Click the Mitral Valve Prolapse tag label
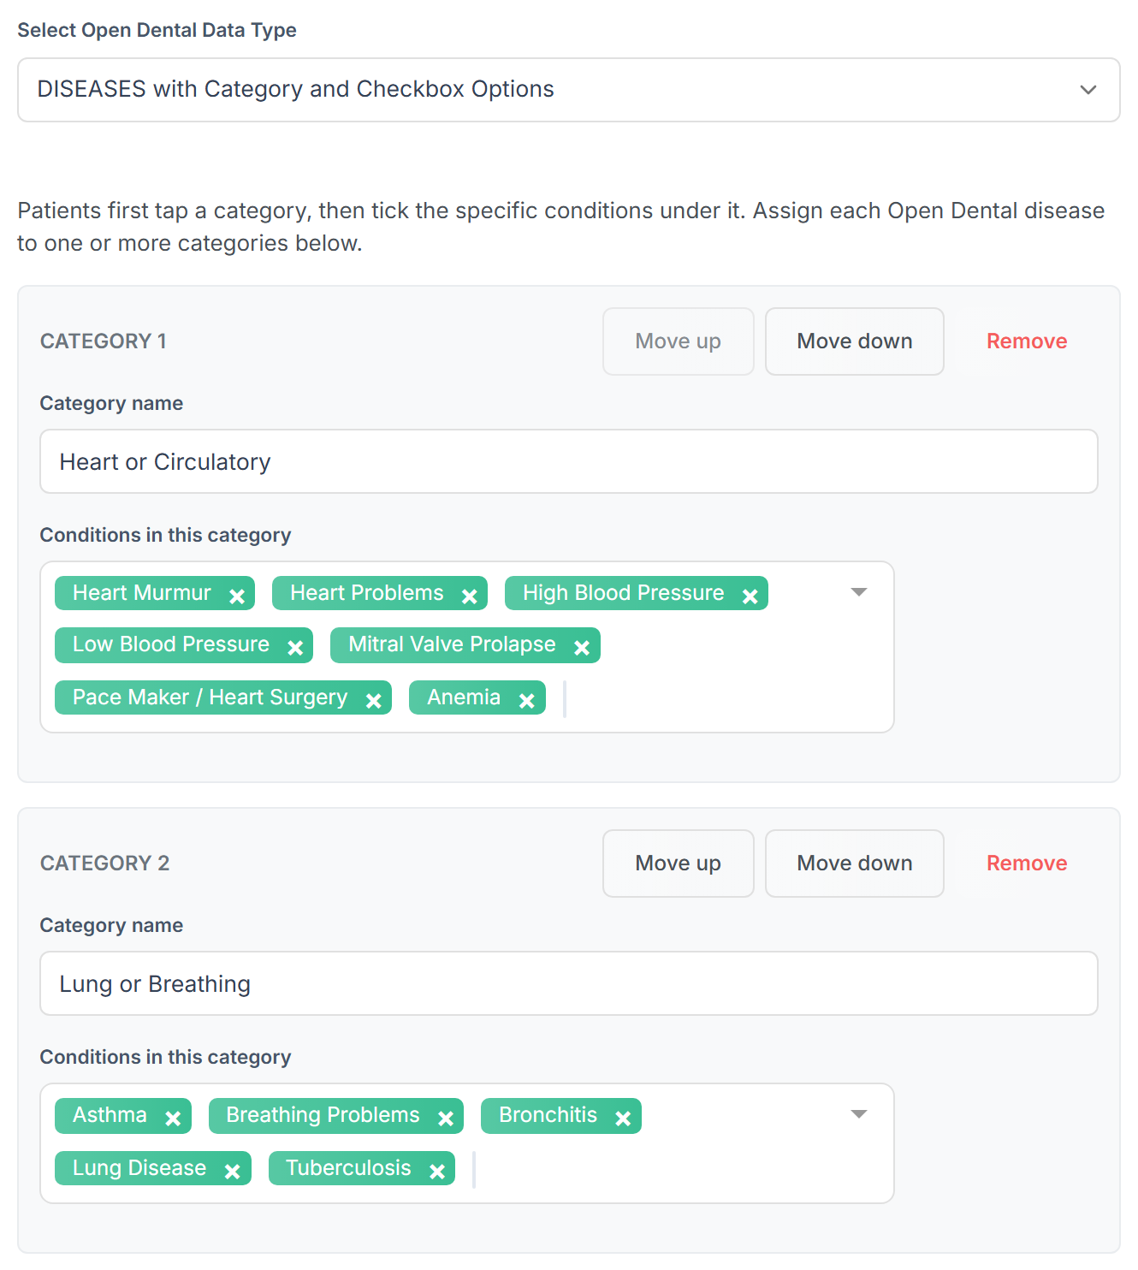This screenshot has height=1270, width=1138. click(453, 644)
